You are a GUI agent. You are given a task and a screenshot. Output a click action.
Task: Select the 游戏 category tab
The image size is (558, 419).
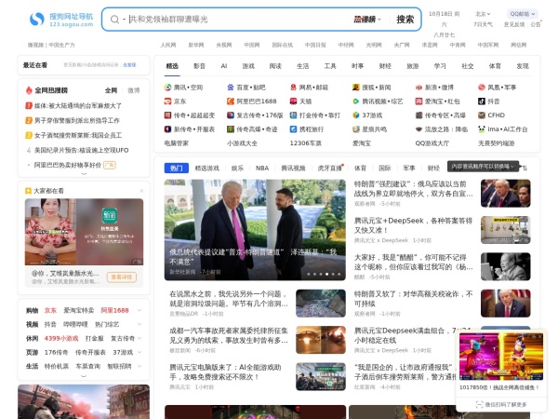pyautogui.click(x=248, y=66)
